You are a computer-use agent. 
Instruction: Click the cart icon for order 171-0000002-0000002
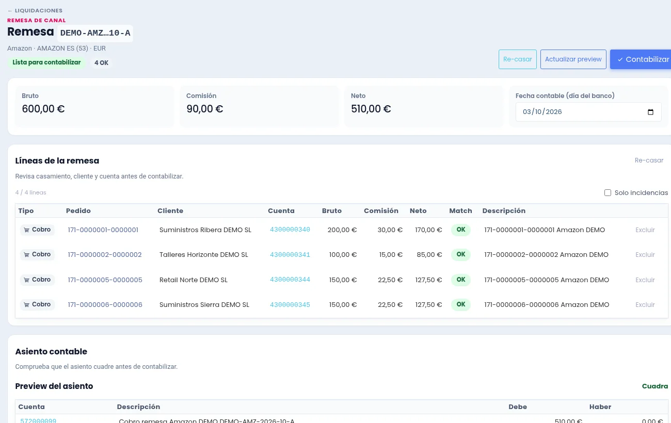26,255
